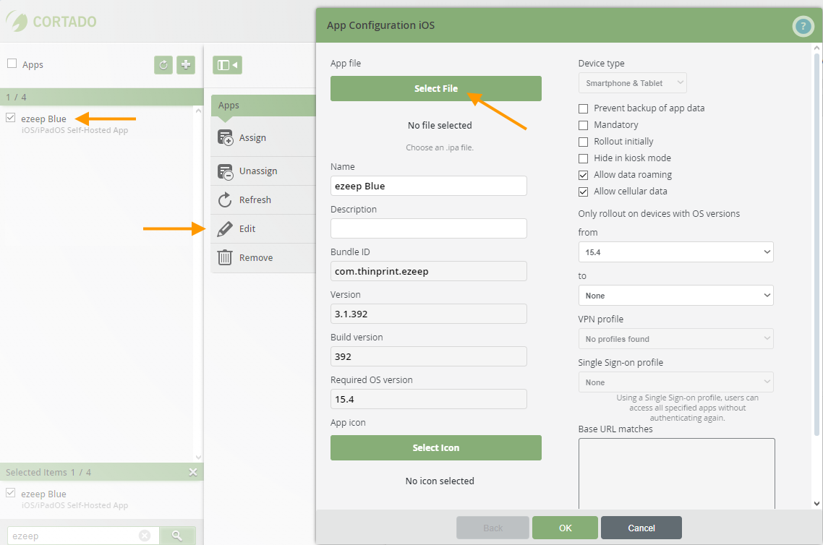Clear the search field with X icon
The width and height of the screenshot is (823, 545).
tap(145, 536)
